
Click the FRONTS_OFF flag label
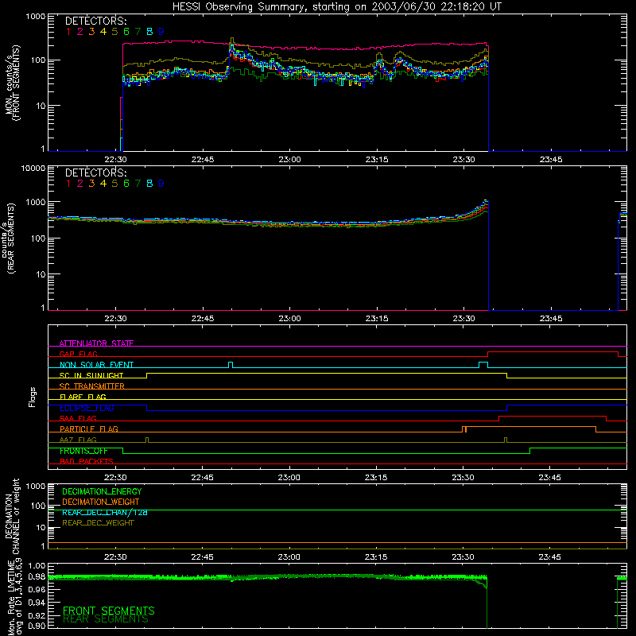tap(83, 451)
